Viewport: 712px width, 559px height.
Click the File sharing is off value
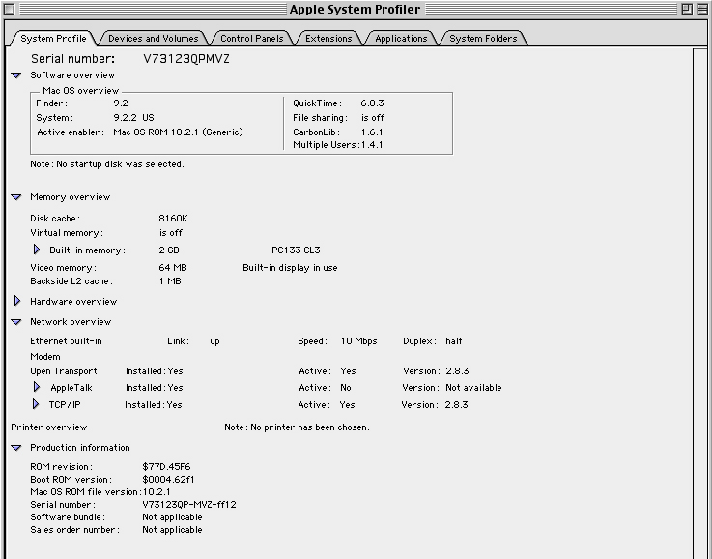[372, 118]
